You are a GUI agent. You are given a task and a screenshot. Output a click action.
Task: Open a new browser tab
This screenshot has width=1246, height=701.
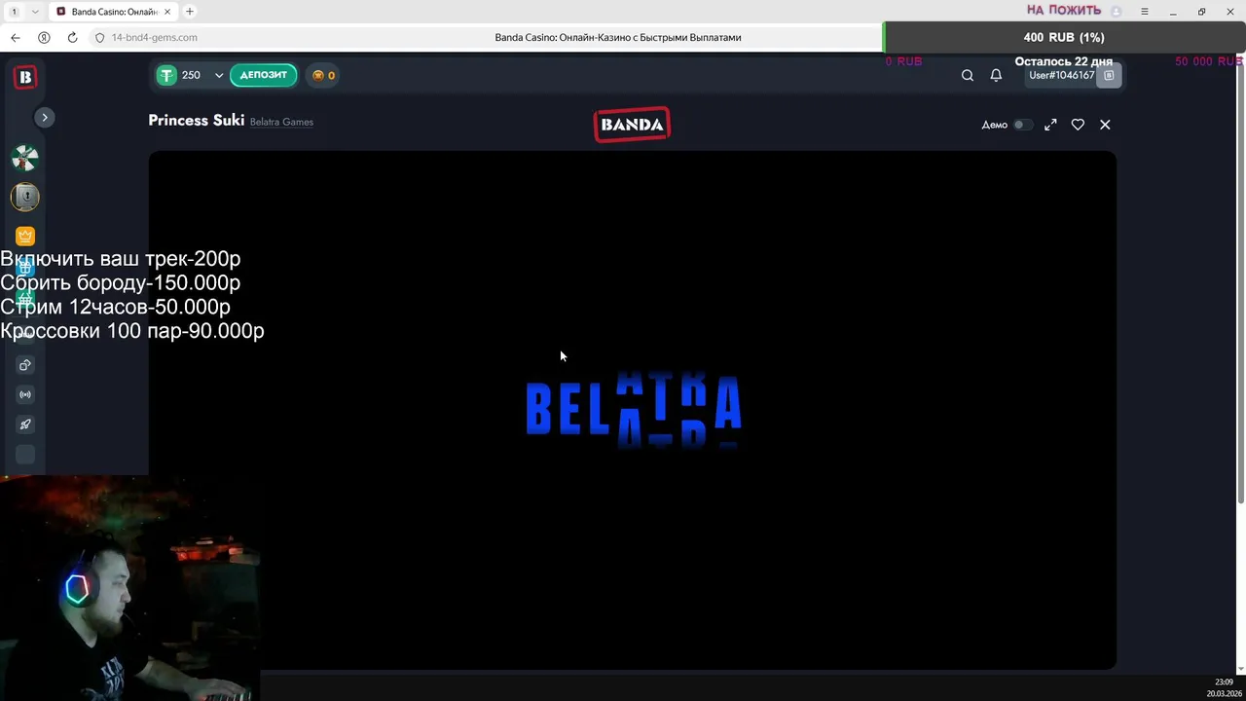pyautogui.click(x=190, y=12)
